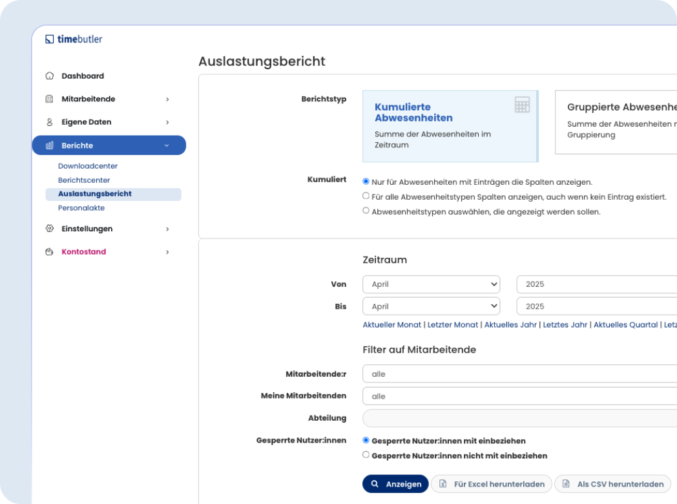
Task: Open Downloadcenter in the sidebar
Action: pyautogui.click(x=88, y=166)
